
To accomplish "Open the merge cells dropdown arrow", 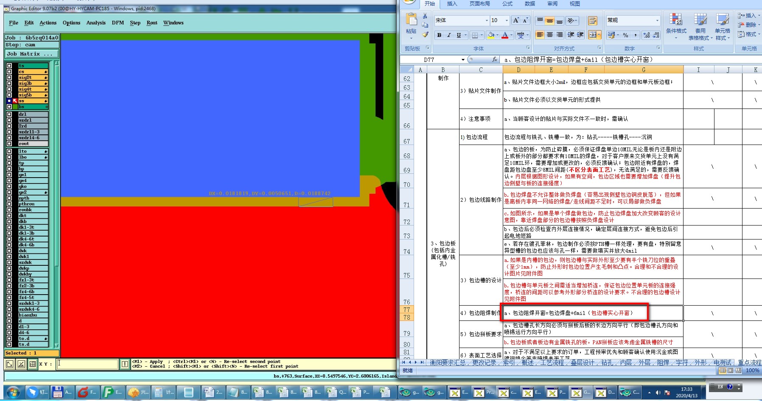I will click(x=599, y=35).
